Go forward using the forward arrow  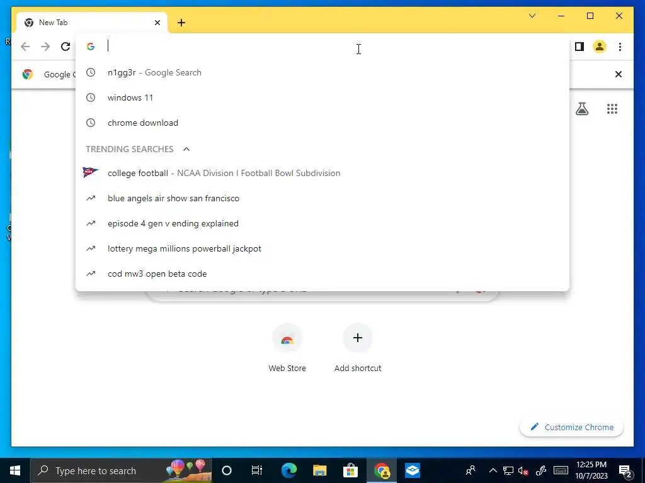(45, 47)
